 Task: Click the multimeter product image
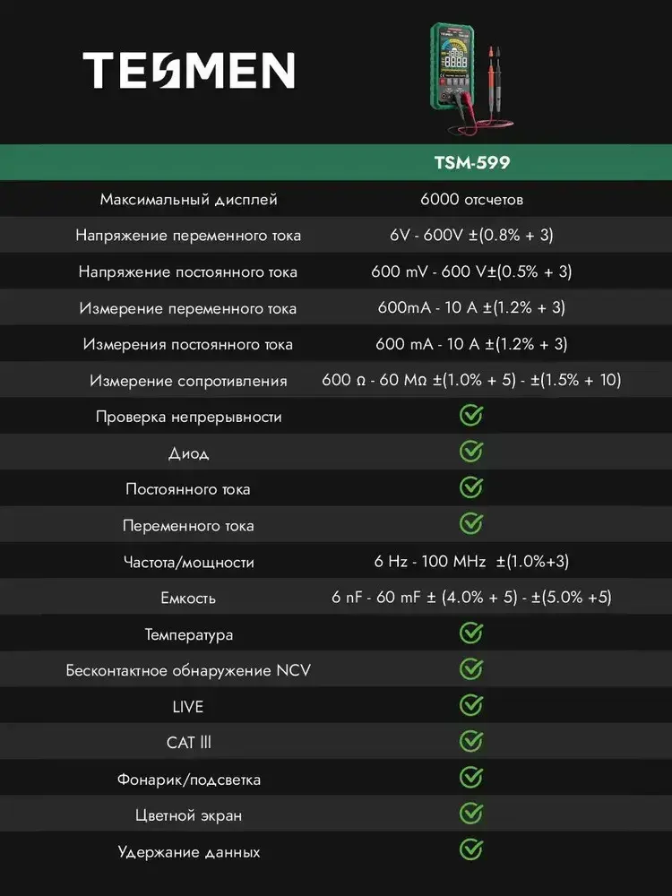click(470, 80)
